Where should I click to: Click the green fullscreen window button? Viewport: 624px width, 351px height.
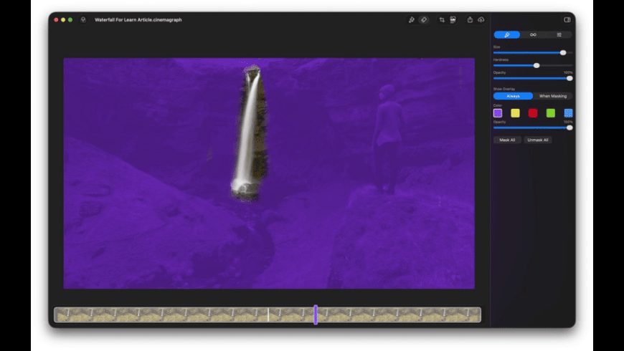click(x=70, y=20)
